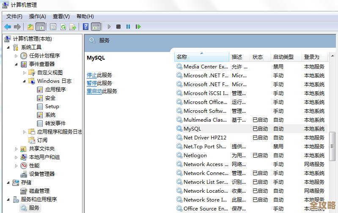This screenshot has width=338, height=213.
Task: Open the 帮助(H) menu
Action: click(x=85, y=16)
